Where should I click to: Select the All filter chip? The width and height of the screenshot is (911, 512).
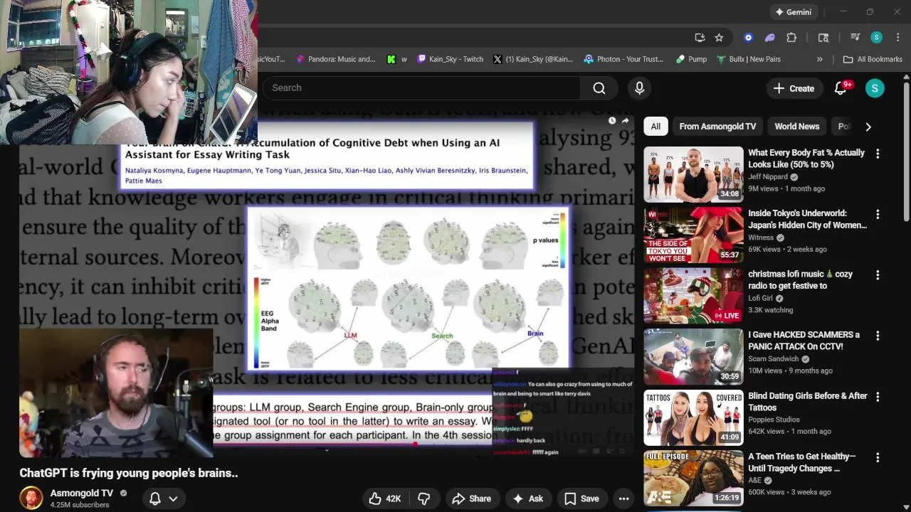point(655,127)
